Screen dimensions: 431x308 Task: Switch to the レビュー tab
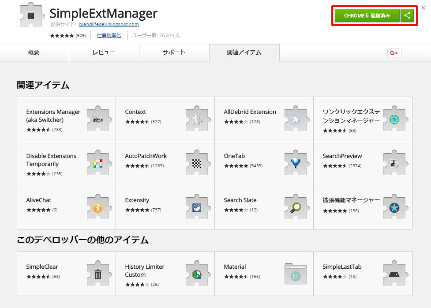coord(104,53)
